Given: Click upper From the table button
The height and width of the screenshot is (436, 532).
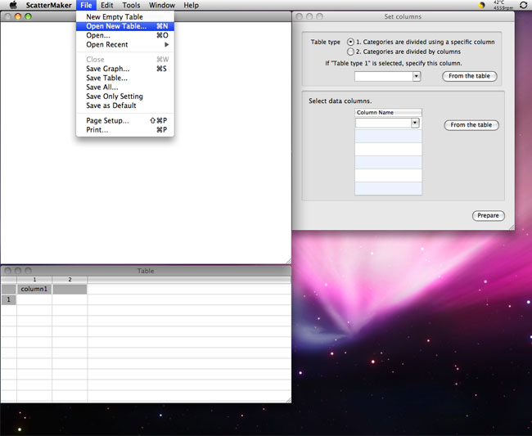Looking at the screenshot, I should (x=469, y=76).
